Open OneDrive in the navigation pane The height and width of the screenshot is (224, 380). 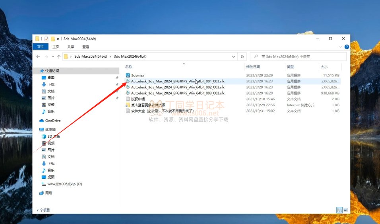(x=52, y=121)
